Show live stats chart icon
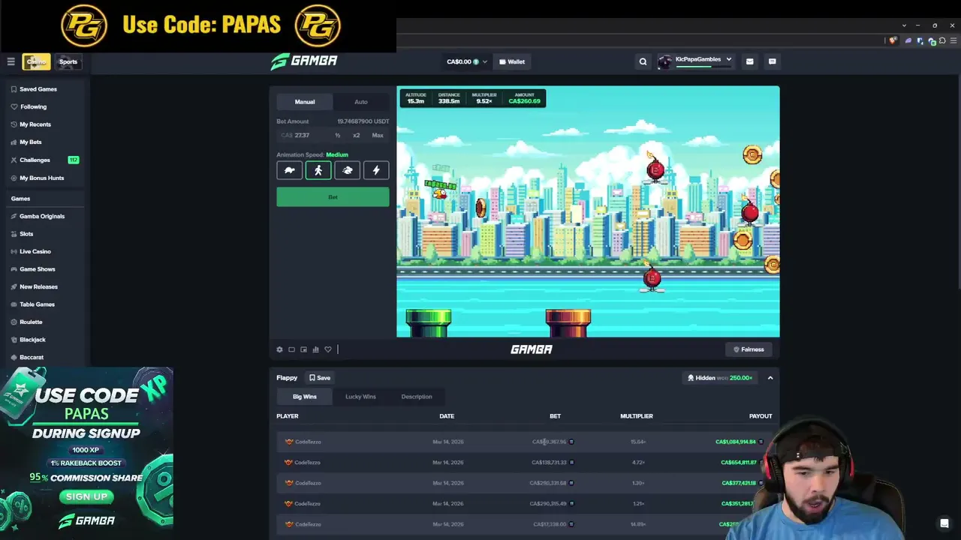This screenshot has height=540, width=961. pos(315,349)
